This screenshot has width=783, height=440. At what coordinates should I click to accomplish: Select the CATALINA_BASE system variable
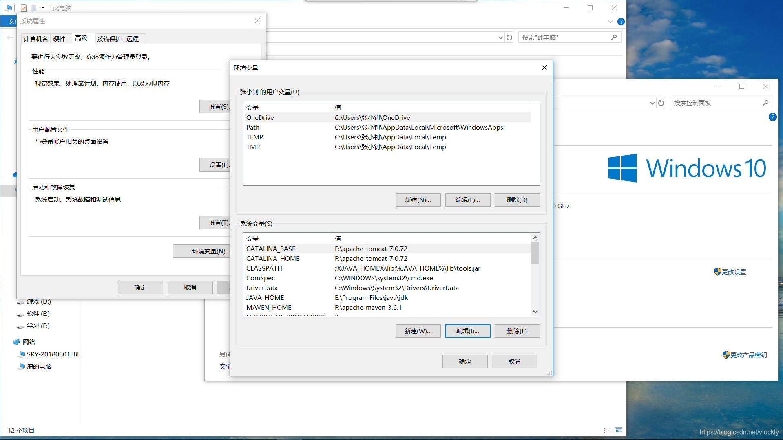(x=387, y=249)
